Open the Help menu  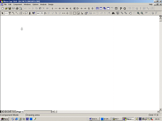point(151,4)
